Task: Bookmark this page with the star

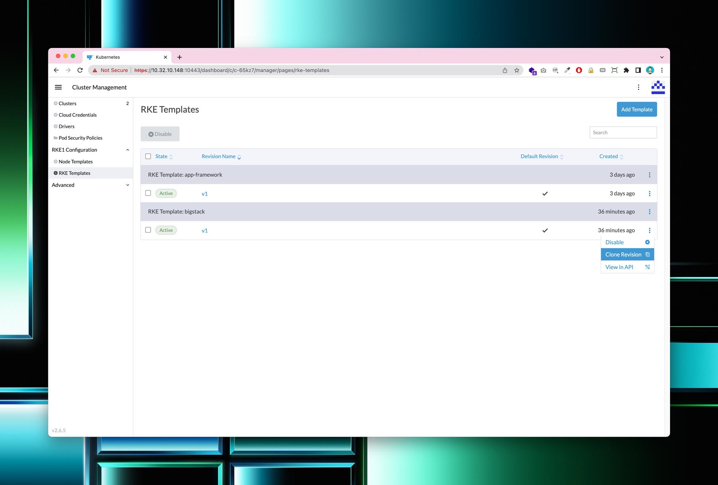Action: pyautogui.click(x=517, y=70)
